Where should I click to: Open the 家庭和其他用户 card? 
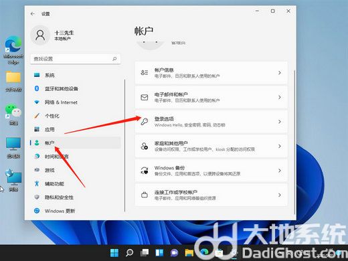pos(211,146)
